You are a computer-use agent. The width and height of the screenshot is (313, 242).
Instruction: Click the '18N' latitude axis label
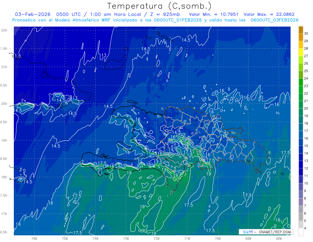coord(4,177)
